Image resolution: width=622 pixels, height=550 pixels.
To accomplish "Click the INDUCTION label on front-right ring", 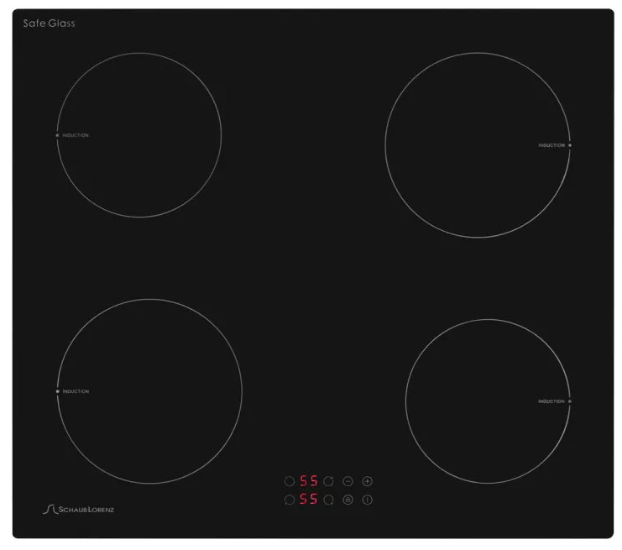I will pos(551,401).
